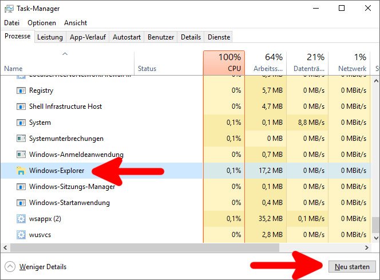The image size is (380, 280).
Task: Click the Windows-Startanwendung icon
Action: (x=21, y=203)
